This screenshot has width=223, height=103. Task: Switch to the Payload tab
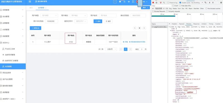tap(182, 24)
